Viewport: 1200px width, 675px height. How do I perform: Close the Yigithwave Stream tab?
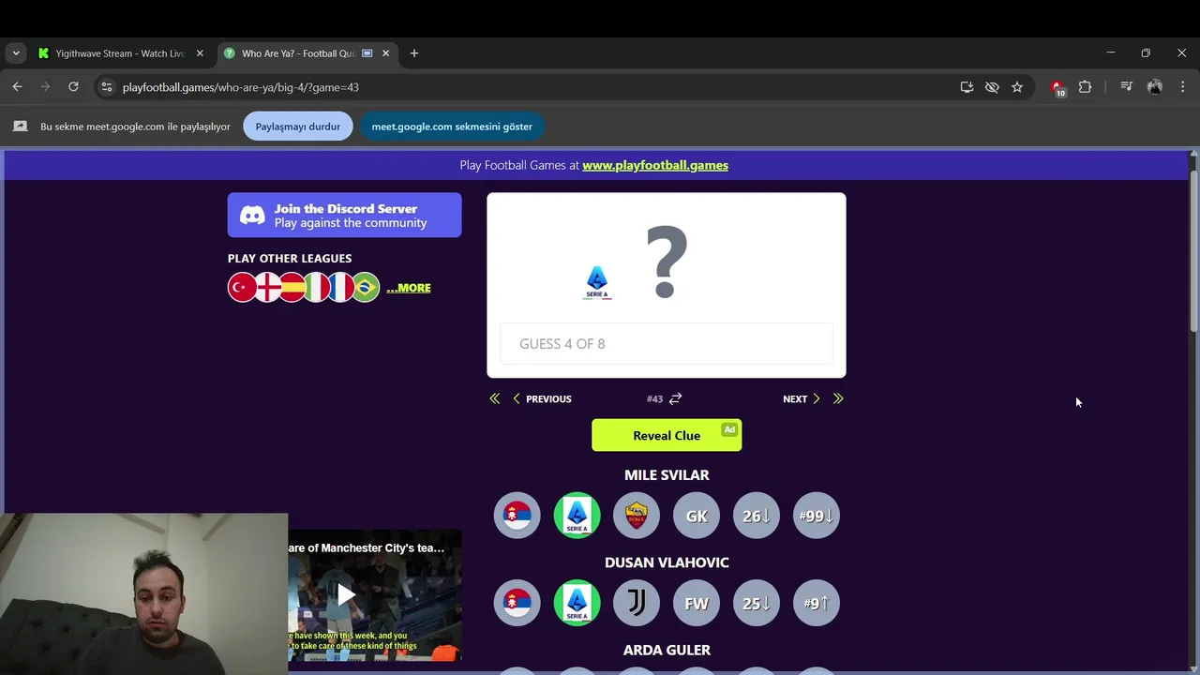point(200,53)
